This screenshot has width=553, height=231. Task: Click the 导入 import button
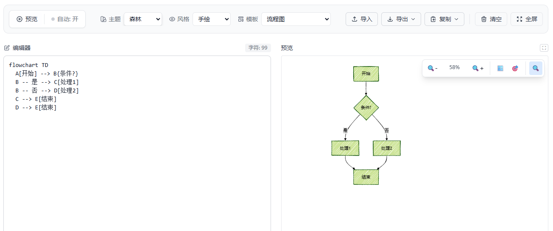click(x=362, y=19)
